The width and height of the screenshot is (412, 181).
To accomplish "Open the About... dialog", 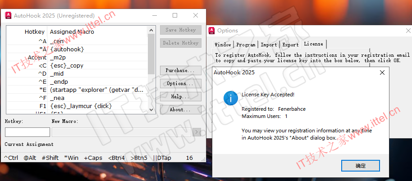I will pos(180,110).
